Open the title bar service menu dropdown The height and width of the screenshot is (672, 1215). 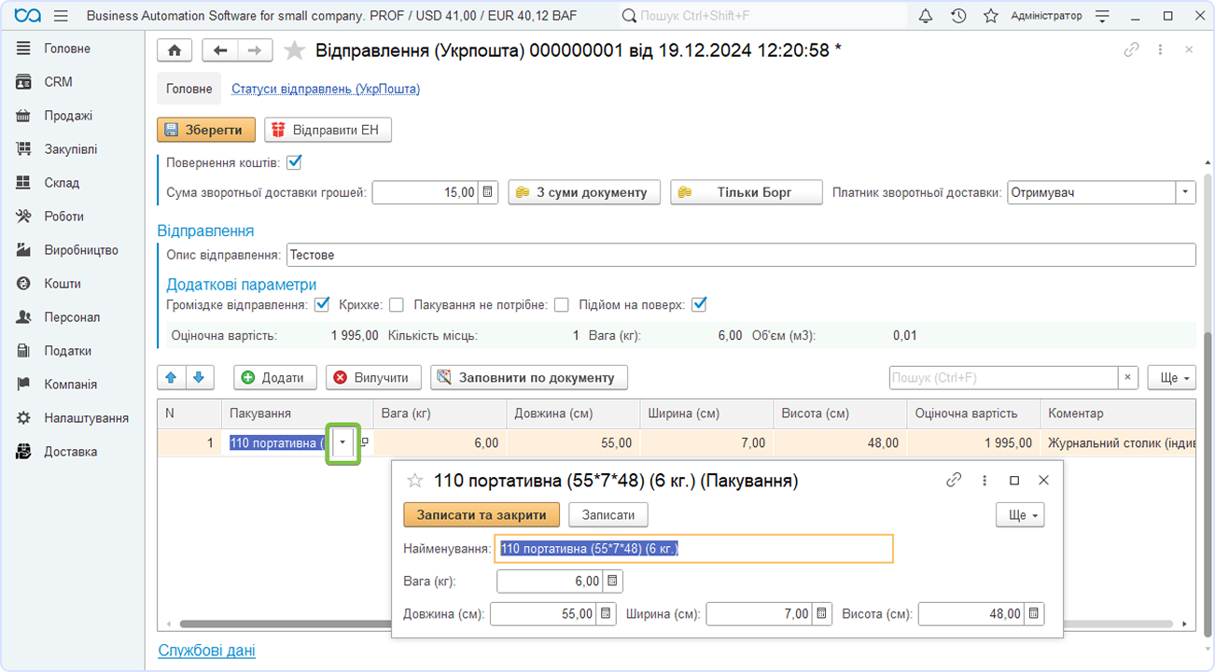[1103, 16]
